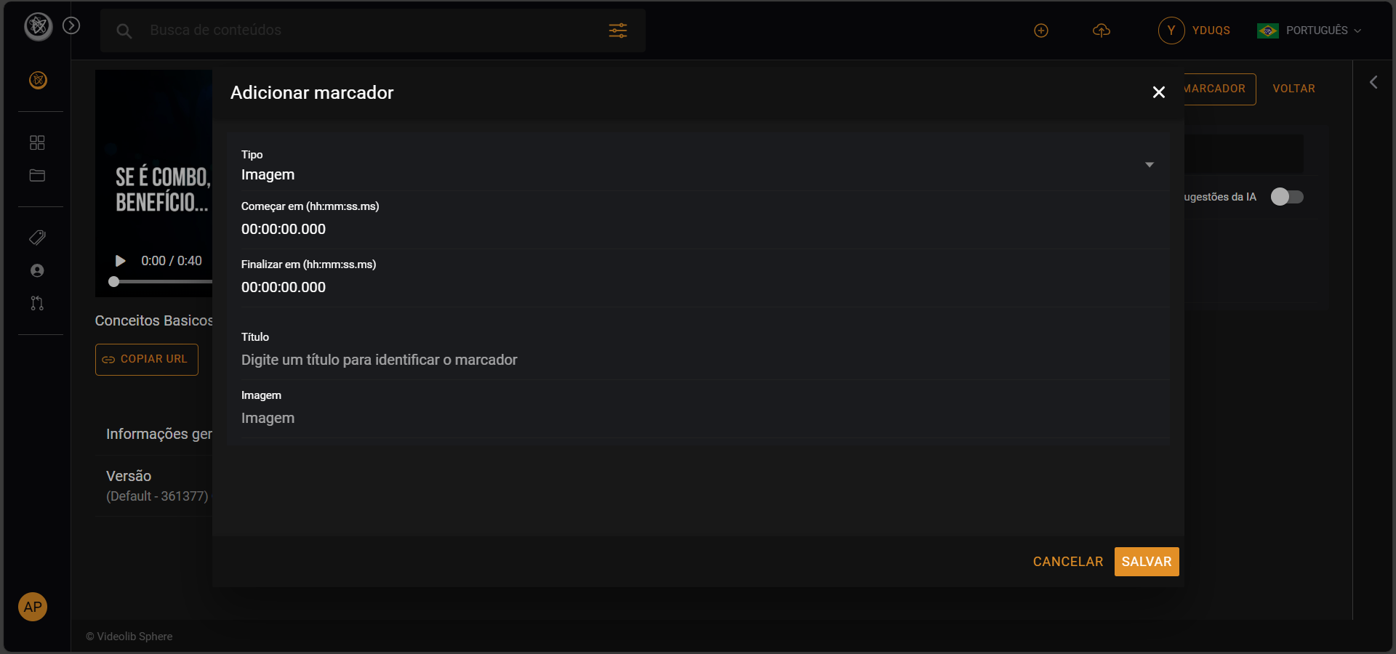Expand the sidebar with the arrow button

point(71,25)
